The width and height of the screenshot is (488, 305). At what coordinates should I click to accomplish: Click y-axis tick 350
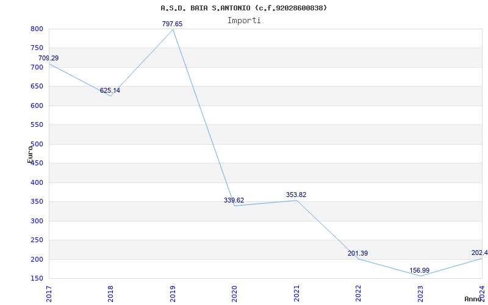click(x=37, y=202)
